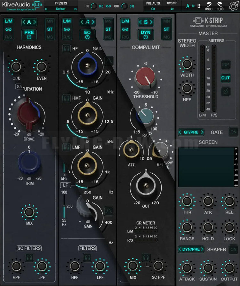240x286 pixels.
Task: Click the gate THR knob
Action: (x=187, y=201)
